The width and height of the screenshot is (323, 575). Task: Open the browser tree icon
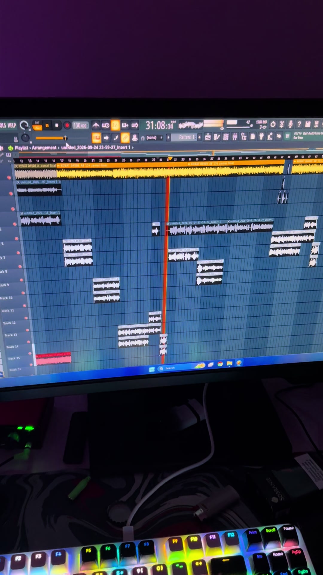click(x=244, y=137)
